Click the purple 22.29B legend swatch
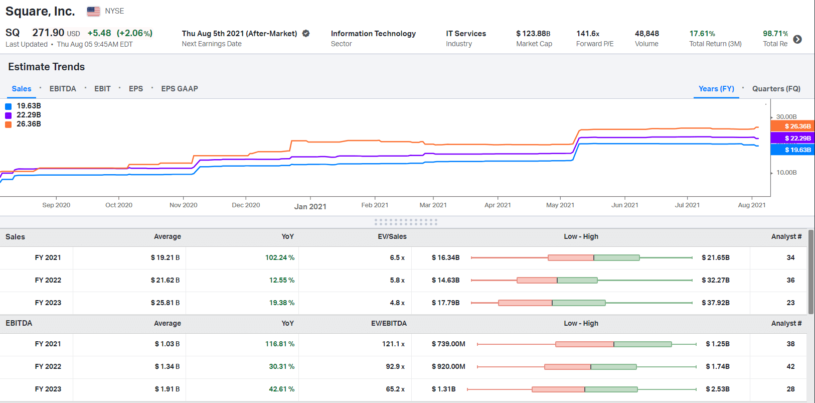The height and width of the screenshot is (403, 815). [x=8, y=115]
